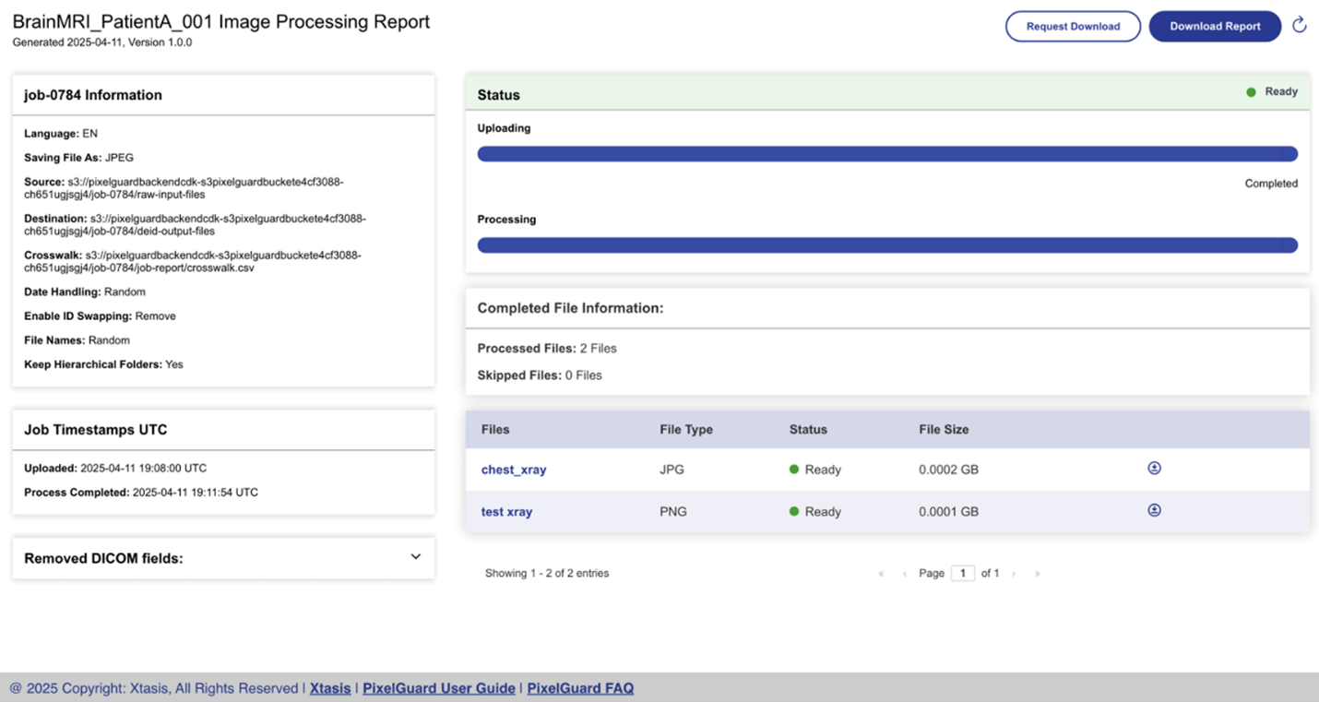
Task: Click the green status dot in the chest_xray row
Action: click(x=794, y=470)
